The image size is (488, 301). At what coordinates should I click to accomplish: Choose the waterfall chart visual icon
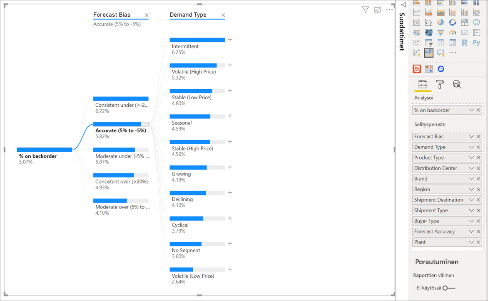(417, 22)
